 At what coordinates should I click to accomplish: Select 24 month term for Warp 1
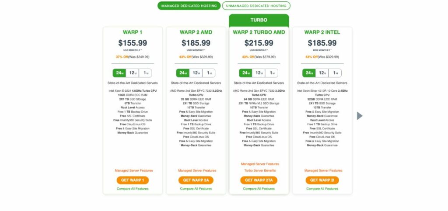pos(119,73)
